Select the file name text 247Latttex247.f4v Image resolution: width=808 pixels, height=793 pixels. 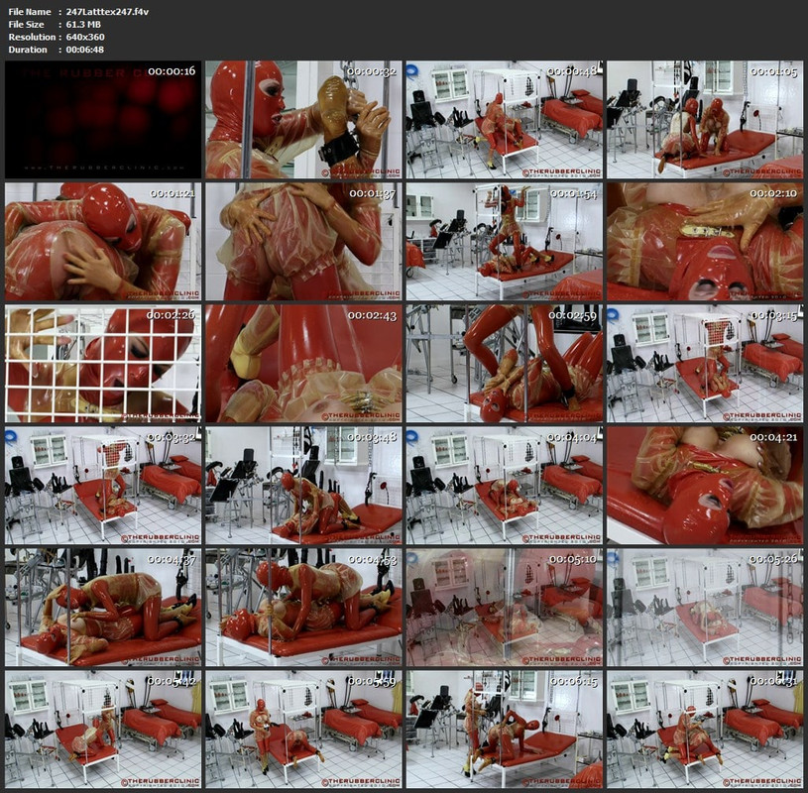[107, 11]
